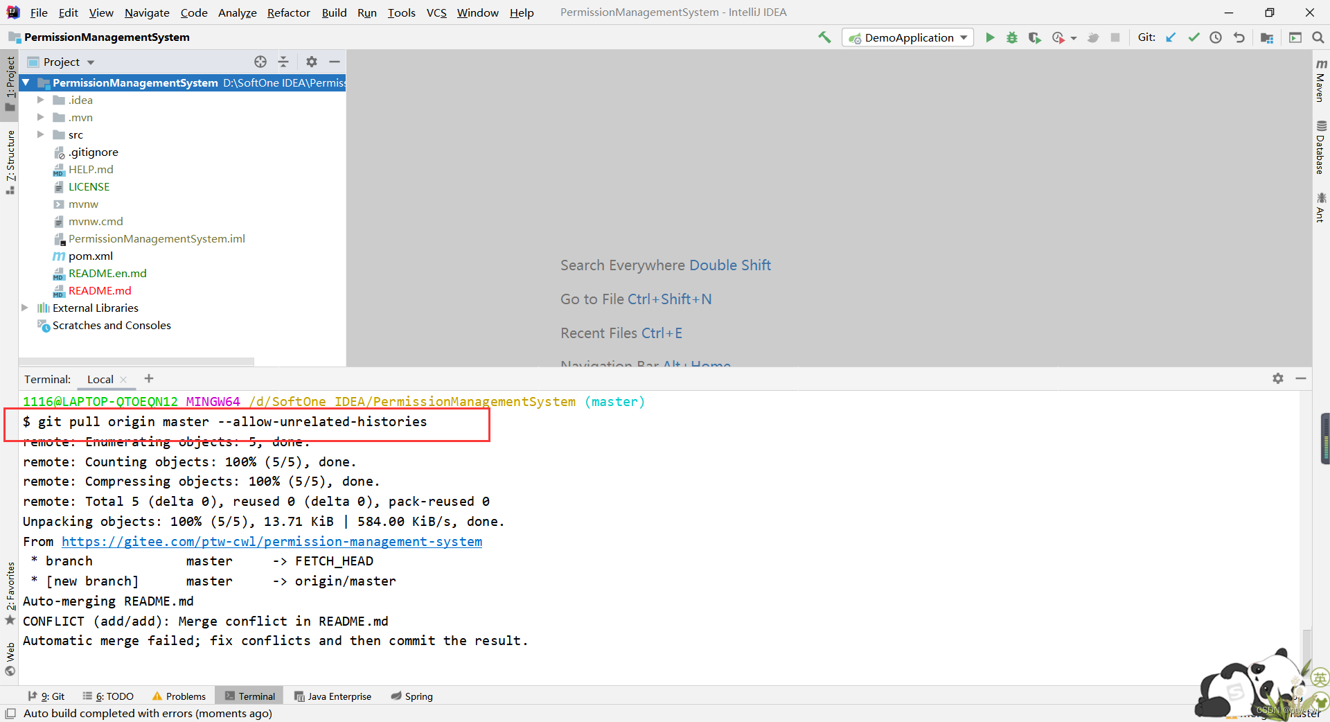This screenshot has height=722, width=1330.
Task: Open the Navigate menu
Action: tap(147, 12)
